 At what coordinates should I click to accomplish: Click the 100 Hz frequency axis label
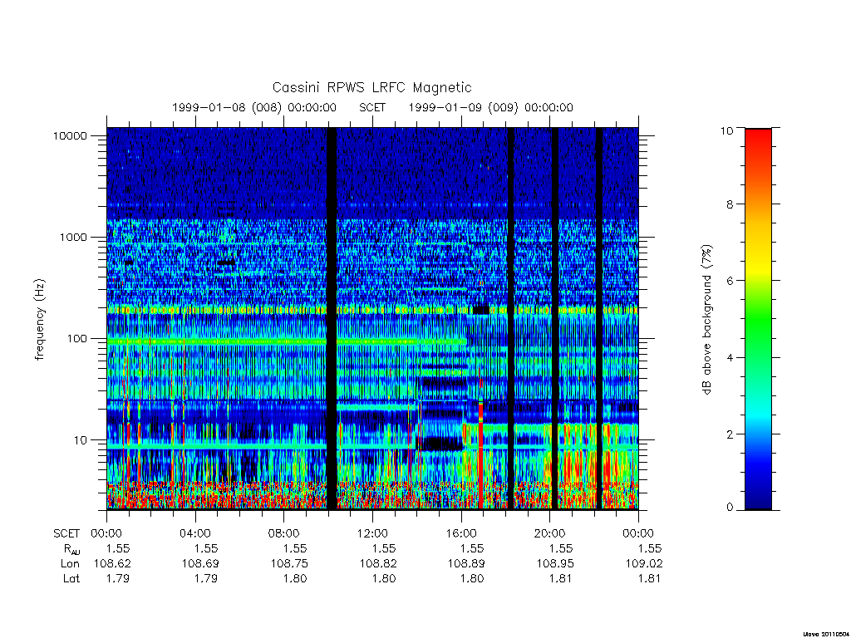pos(77,339)
